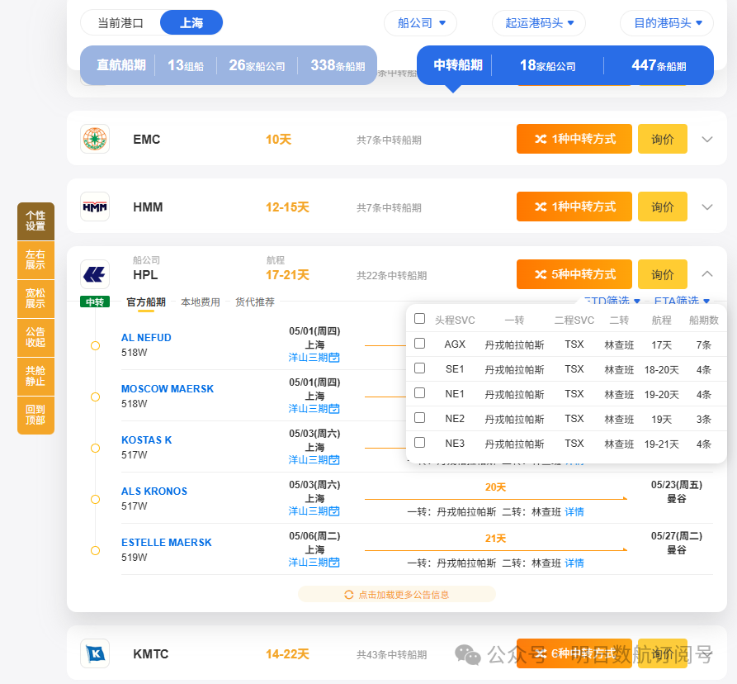Screen dimensions: 737x684
Task: Open the 船公司 filter dropdown
Action: click(421, 23)
